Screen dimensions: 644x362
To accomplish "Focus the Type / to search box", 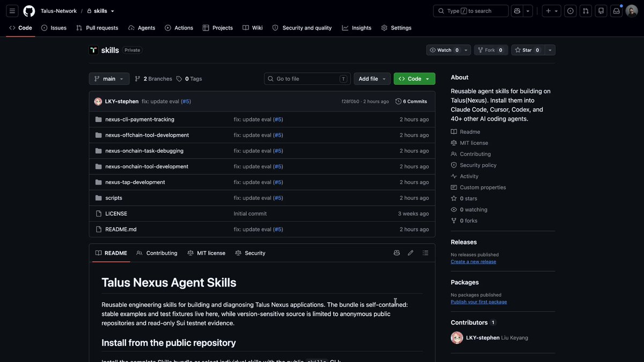I will (471, 11).
